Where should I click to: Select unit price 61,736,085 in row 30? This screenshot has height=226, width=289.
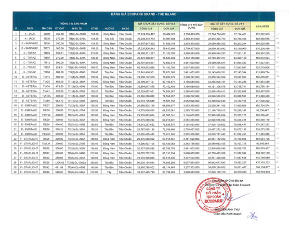pyautogui.click(x=169, y=172)
